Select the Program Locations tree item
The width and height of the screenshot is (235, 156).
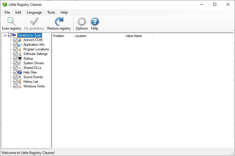pos(36,49)
